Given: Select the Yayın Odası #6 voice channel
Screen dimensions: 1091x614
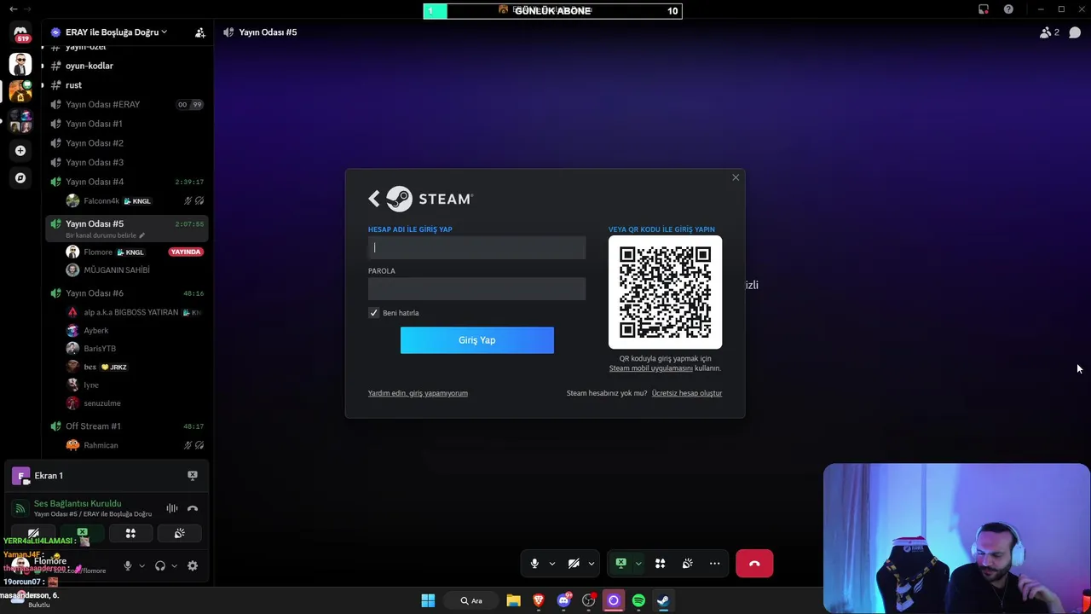Looking at the screenshot, I should click(x=94, y=293).
